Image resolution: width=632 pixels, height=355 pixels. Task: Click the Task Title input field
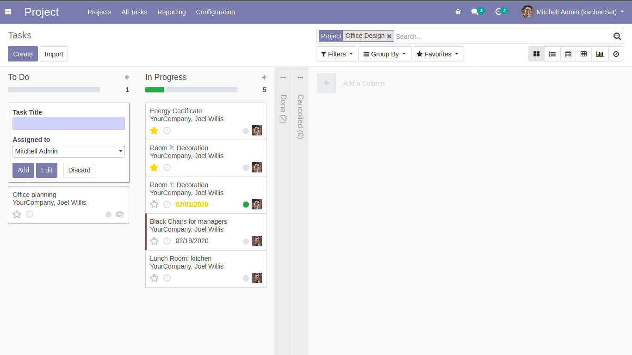click(68, 123)
